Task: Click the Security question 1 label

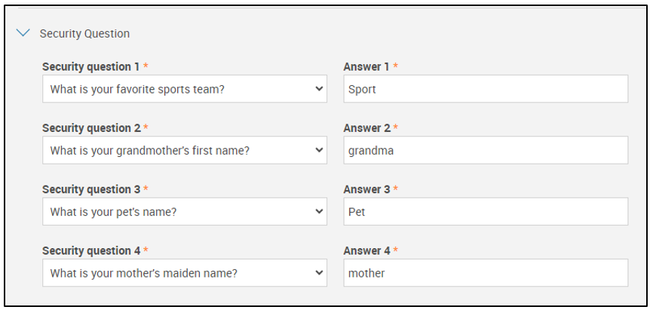Action: [90, 66]
